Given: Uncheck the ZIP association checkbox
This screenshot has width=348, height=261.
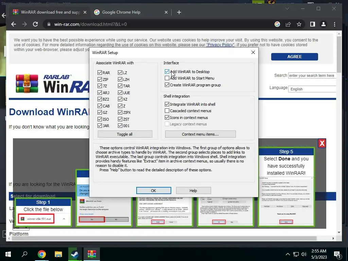Looking at the screenshot, I should (100, 79).
